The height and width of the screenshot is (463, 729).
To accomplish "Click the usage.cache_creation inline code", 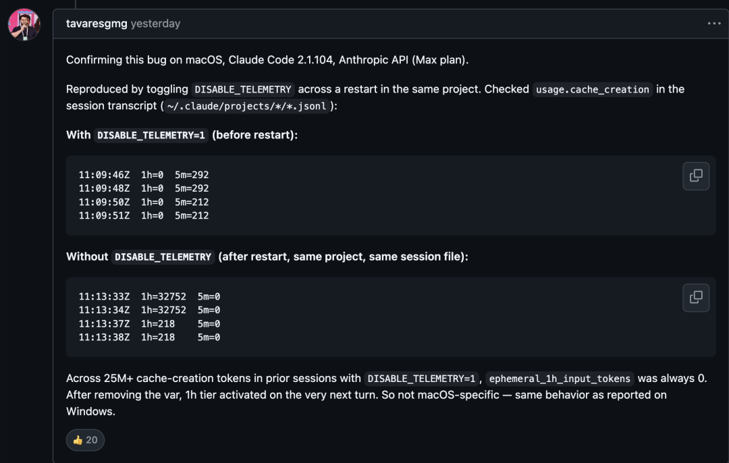I will (593, 89).
